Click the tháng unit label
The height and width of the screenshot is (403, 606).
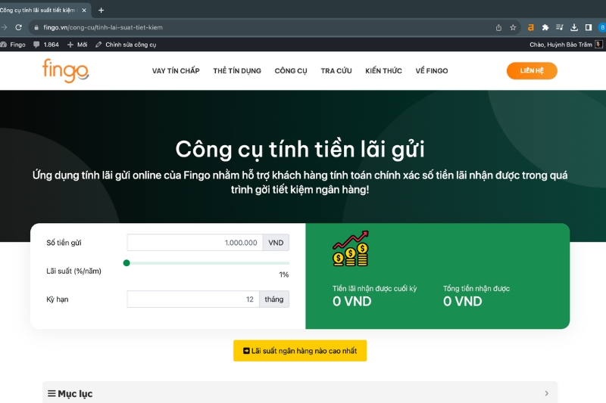coord(274,299)
